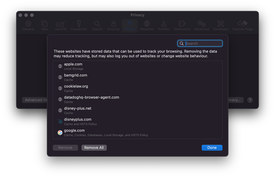
Task: Open the Profiles settings pane
Action: tap(164, 26)
